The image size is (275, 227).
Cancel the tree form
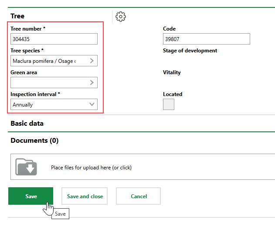click(x=139, y=196)
